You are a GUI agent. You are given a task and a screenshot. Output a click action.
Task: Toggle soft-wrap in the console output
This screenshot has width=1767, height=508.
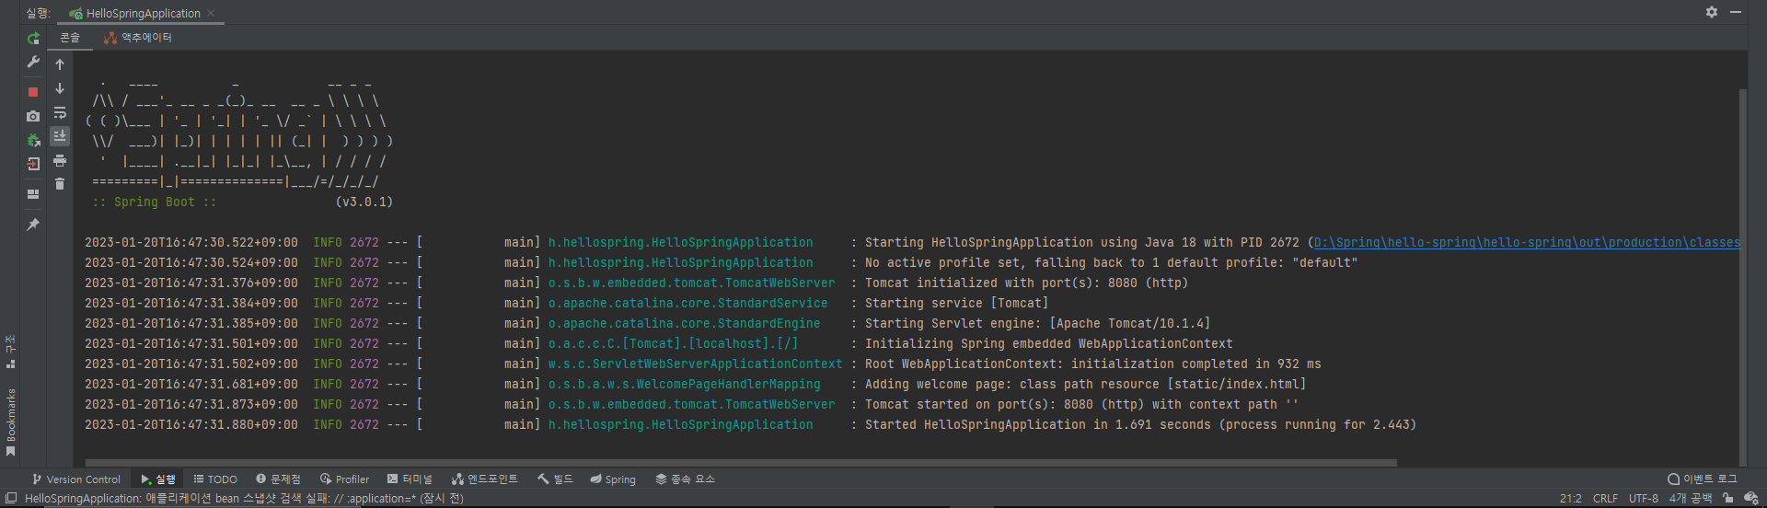click(60, 112)
